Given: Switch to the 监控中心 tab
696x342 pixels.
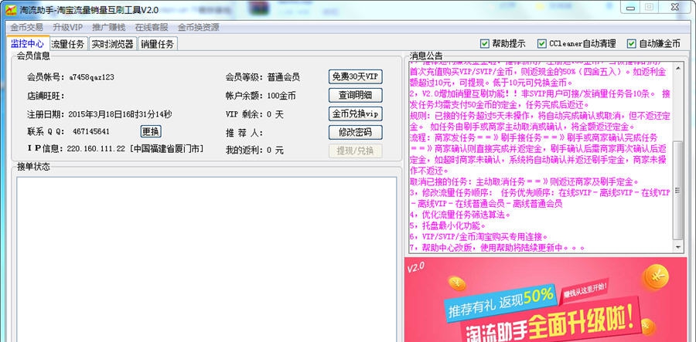Looking at the screenshot, I should tap(27, 43).
